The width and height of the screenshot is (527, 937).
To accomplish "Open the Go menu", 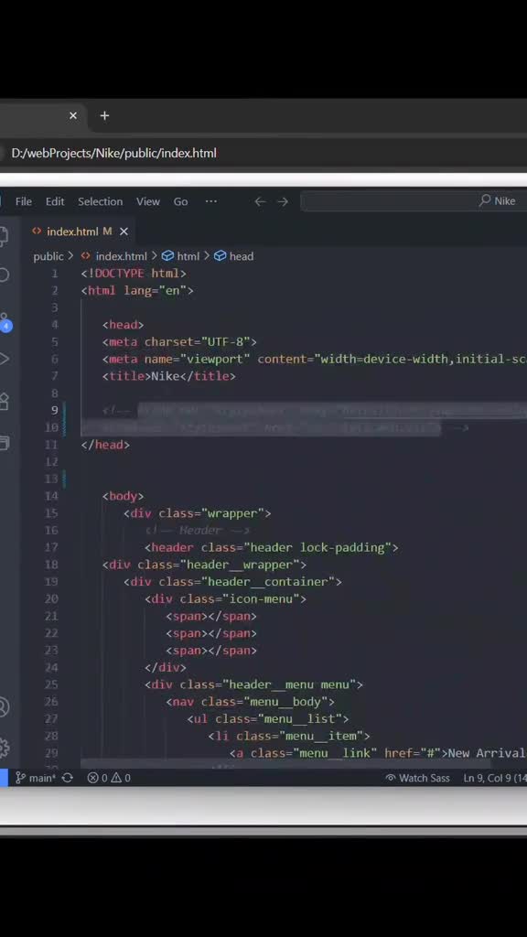I will pos(181,201).
